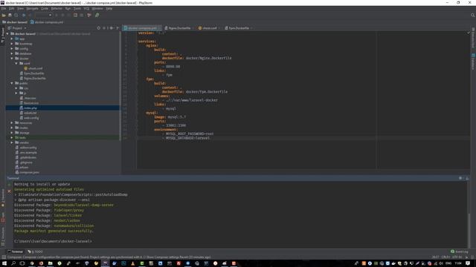476x267 pixels.
Task: Click the Back navigation arrow icon
Action: click(24, 15)
